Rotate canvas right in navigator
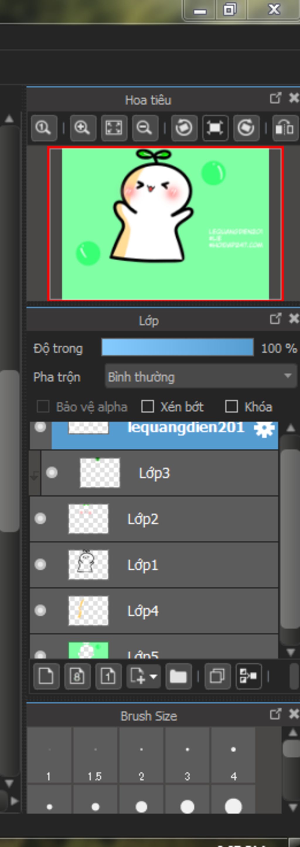 tap(246, 128)
